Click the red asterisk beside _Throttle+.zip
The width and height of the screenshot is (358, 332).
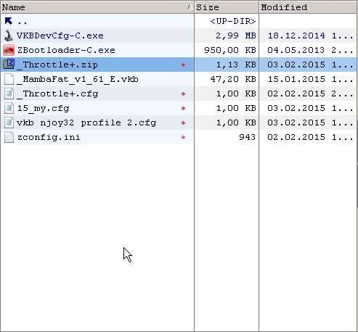tap(183, 65)
